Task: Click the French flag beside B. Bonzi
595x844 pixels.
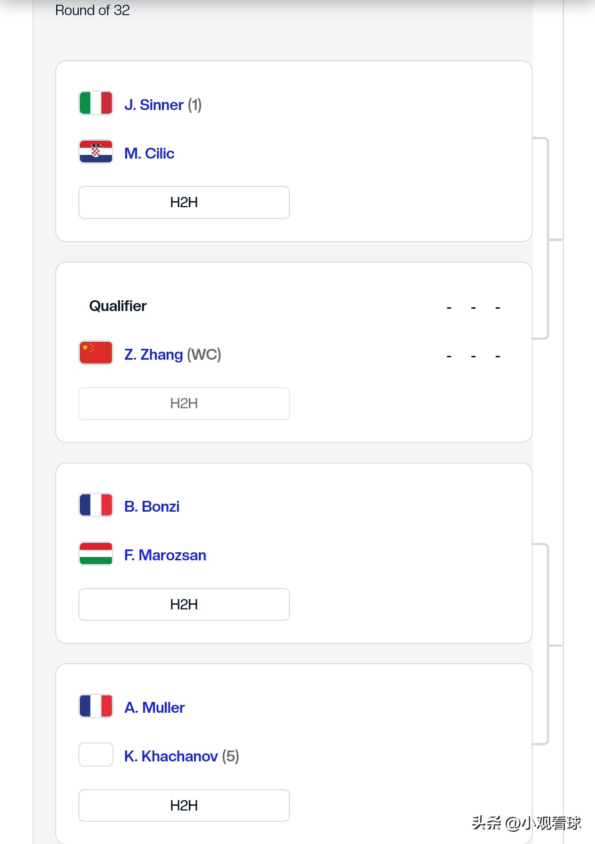Action: click(x=96, y=506)
